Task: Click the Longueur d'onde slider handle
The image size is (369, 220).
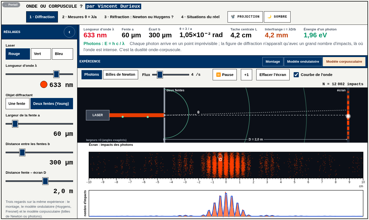Action: point(56,74)
